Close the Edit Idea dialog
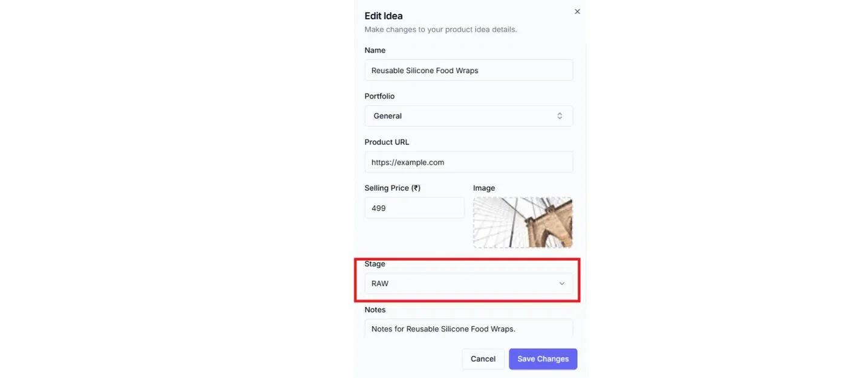The image size is (847, 378). click(x=577, y=11)
